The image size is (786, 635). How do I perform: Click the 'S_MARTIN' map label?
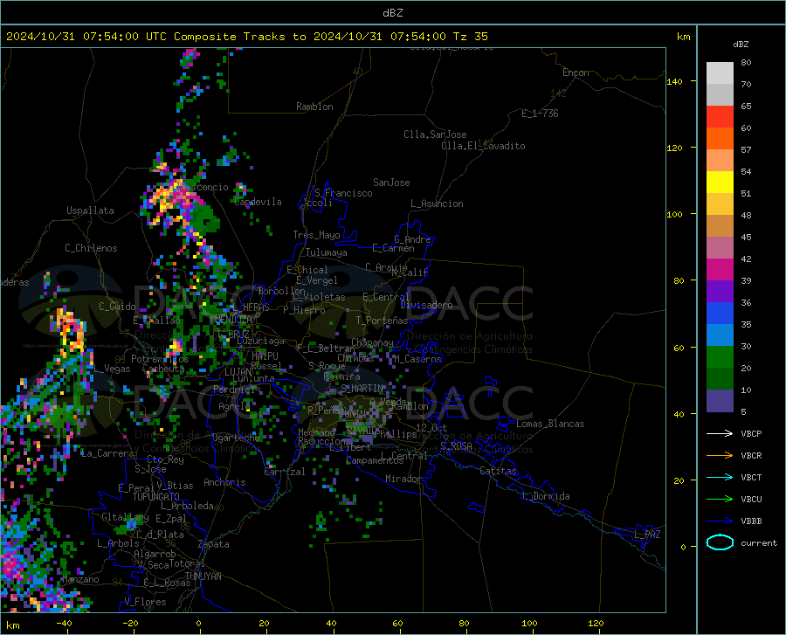pyautogui.click(x=362, y=389)
